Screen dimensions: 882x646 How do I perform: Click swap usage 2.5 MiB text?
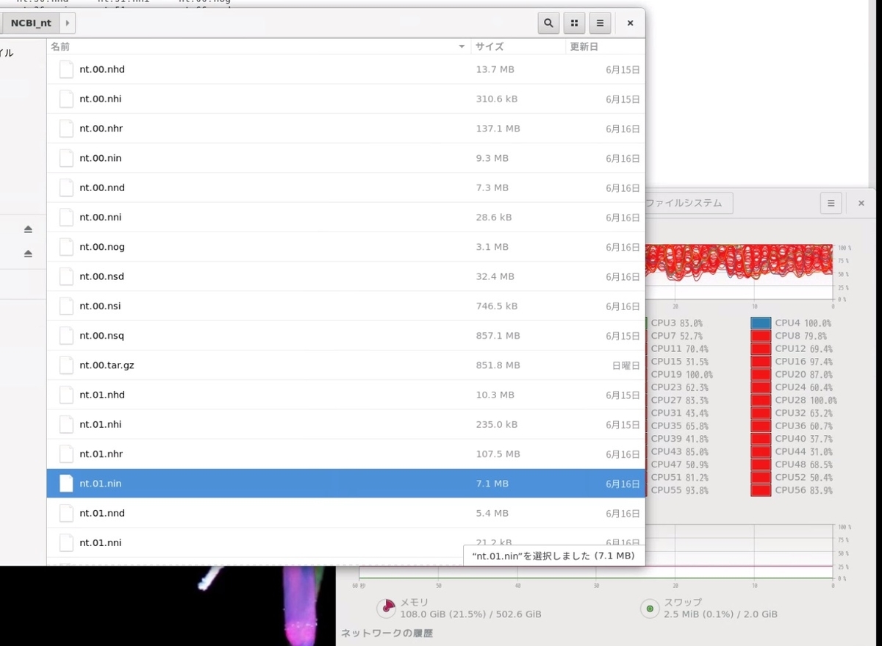720,614
